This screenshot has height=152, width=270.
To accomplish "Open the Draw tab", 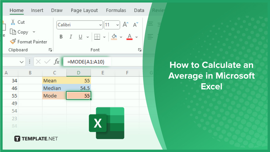I will coord(57,10).
